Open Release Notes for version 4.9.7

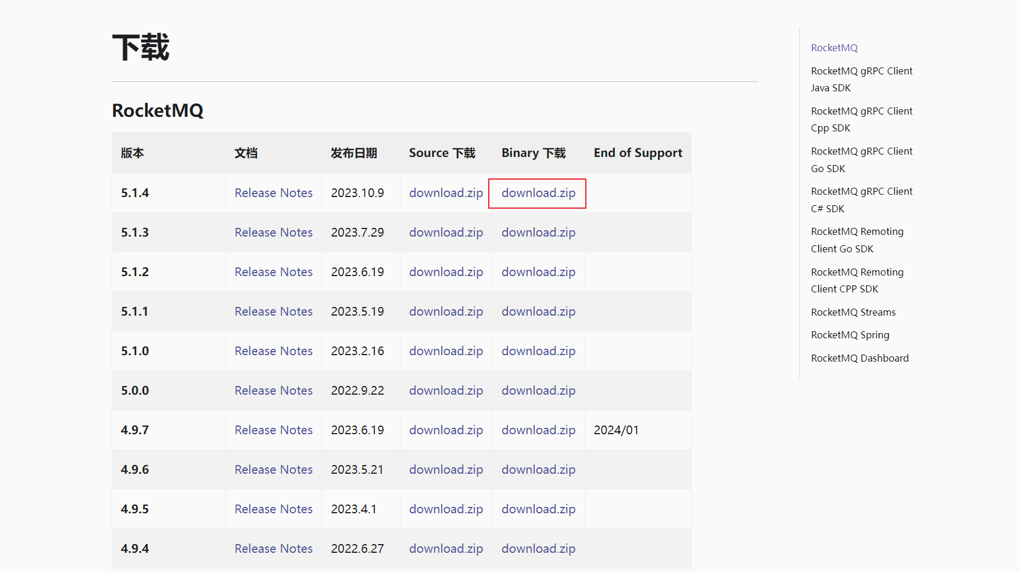click(x=273, y=430)
